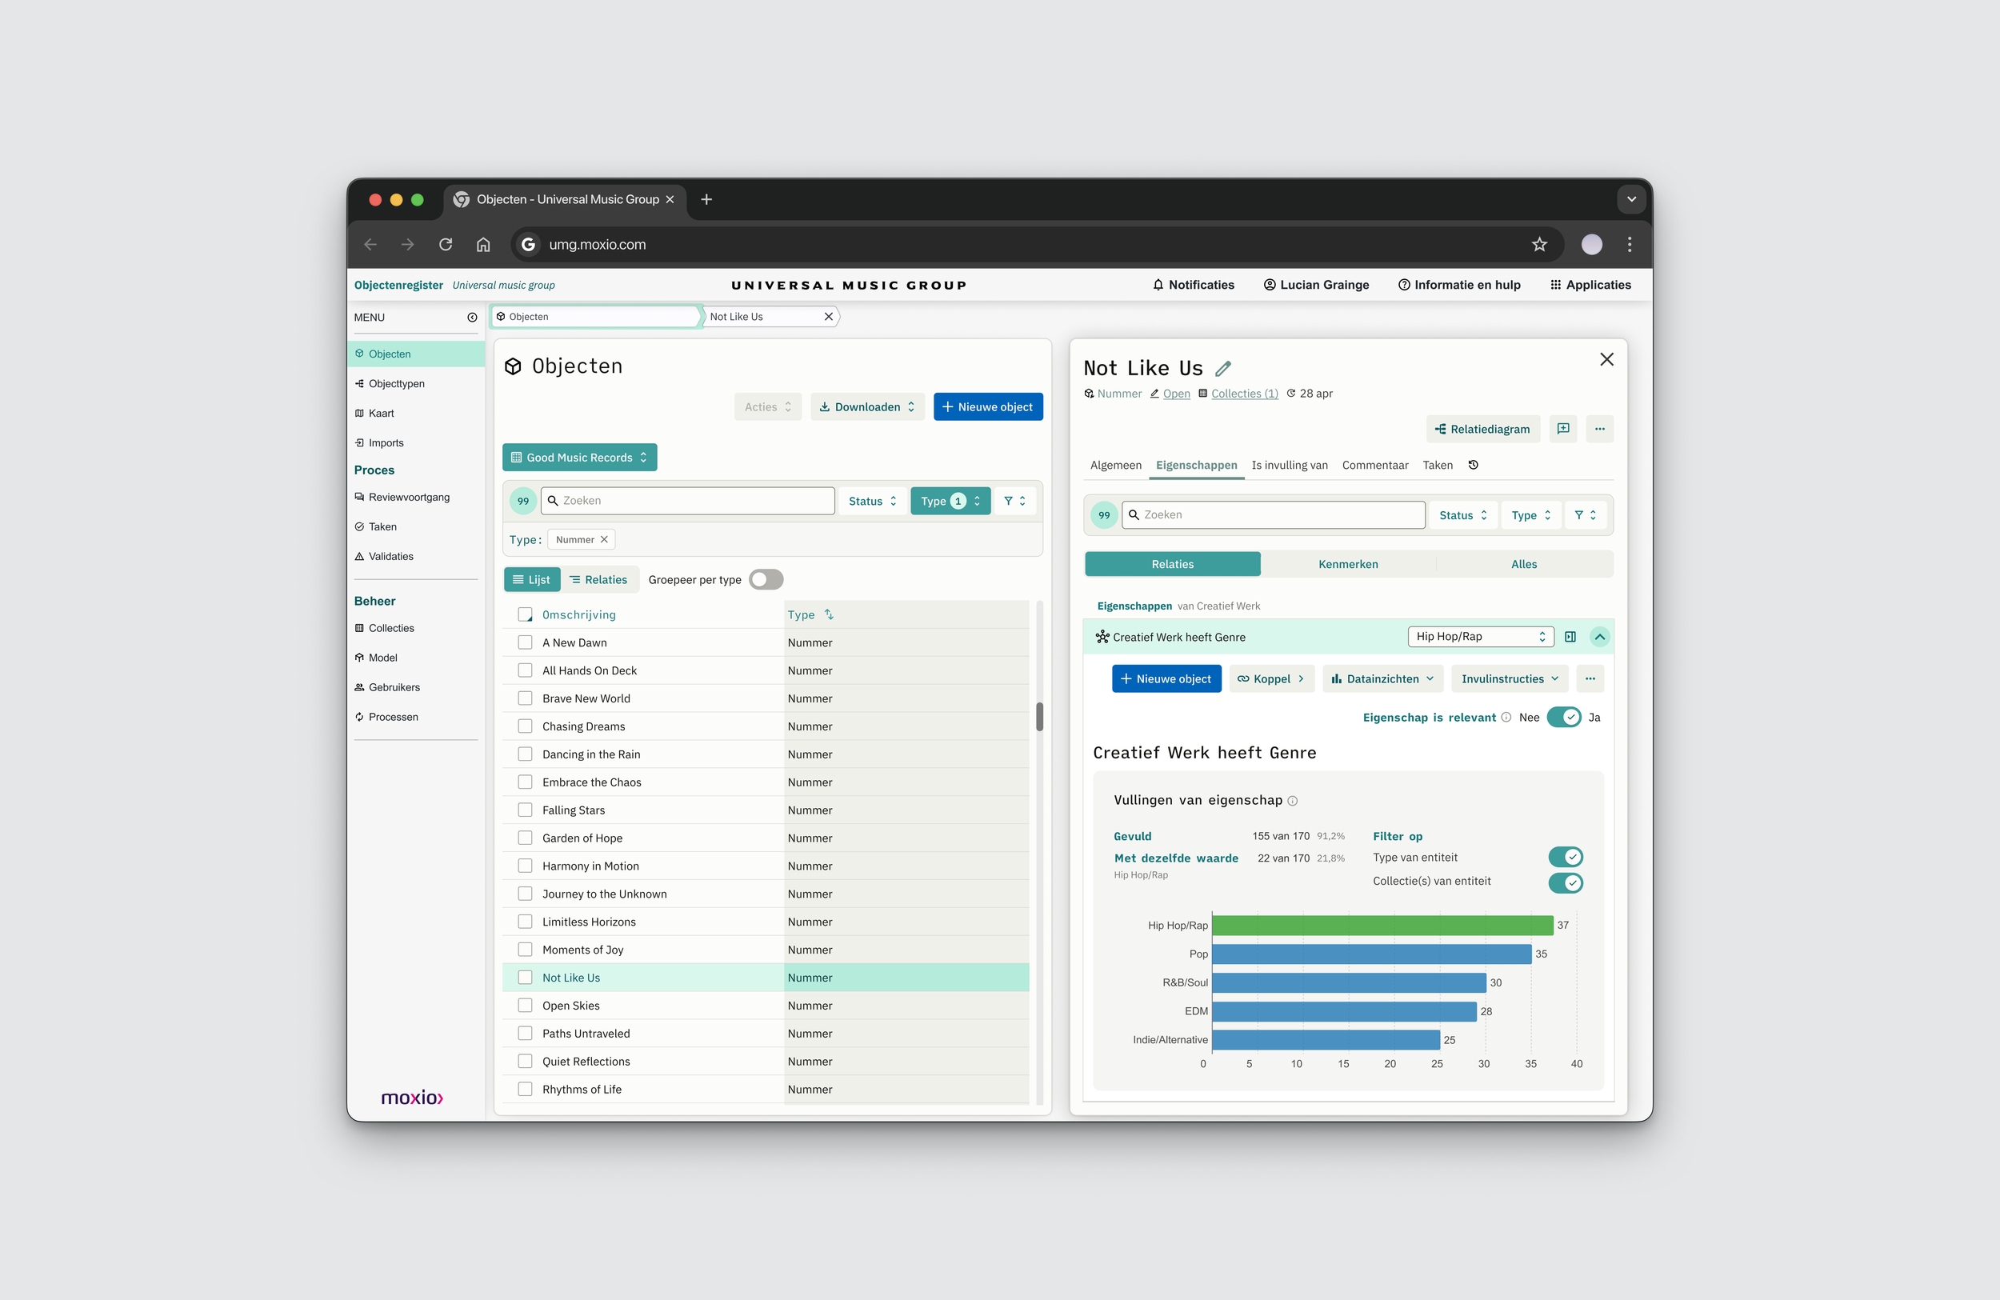This screenshot has height=1300, width=2000.
Task: Go to Imports in the sidebar
Action: coord(386,443)
